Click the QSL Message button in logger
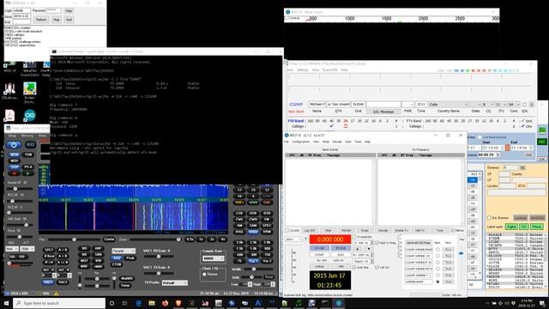Screen dimensions: 549x309 (383, 112)
